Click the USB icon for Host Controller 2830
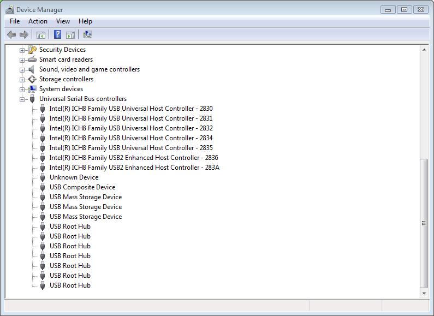The image size is (434, 316). tap(43, 109)
